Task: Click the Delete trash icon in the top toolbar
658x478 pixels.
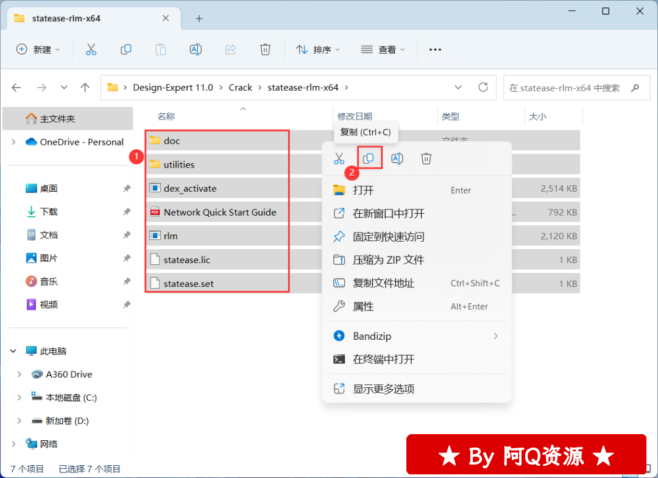Action: [x=265, y=49]
